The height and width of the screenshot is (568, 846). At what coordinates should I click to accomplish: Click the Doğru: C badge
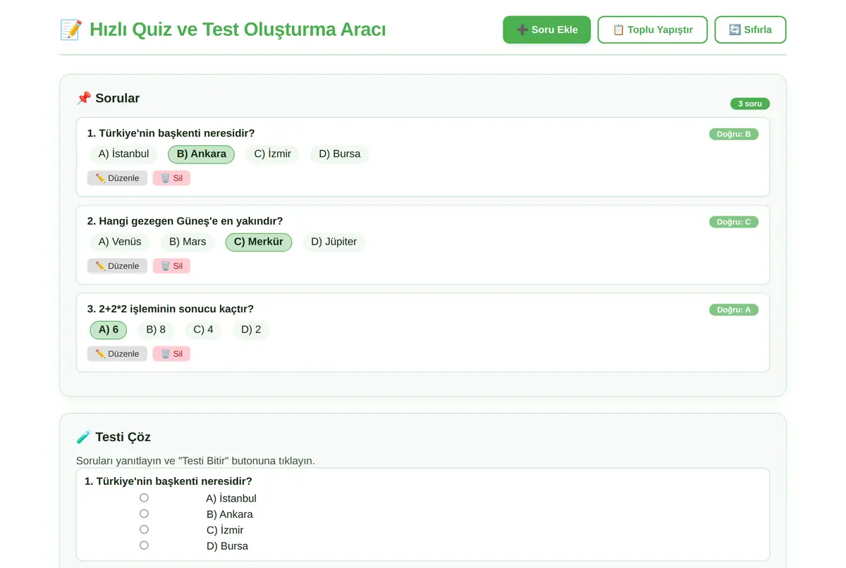click(x=734, y=222)
